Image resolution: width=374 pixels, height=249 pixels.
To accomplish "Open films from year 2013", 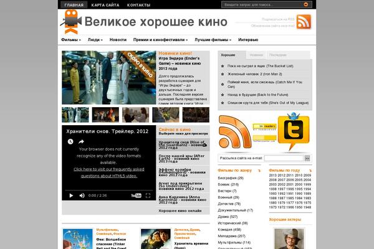I will pos(272,176).
